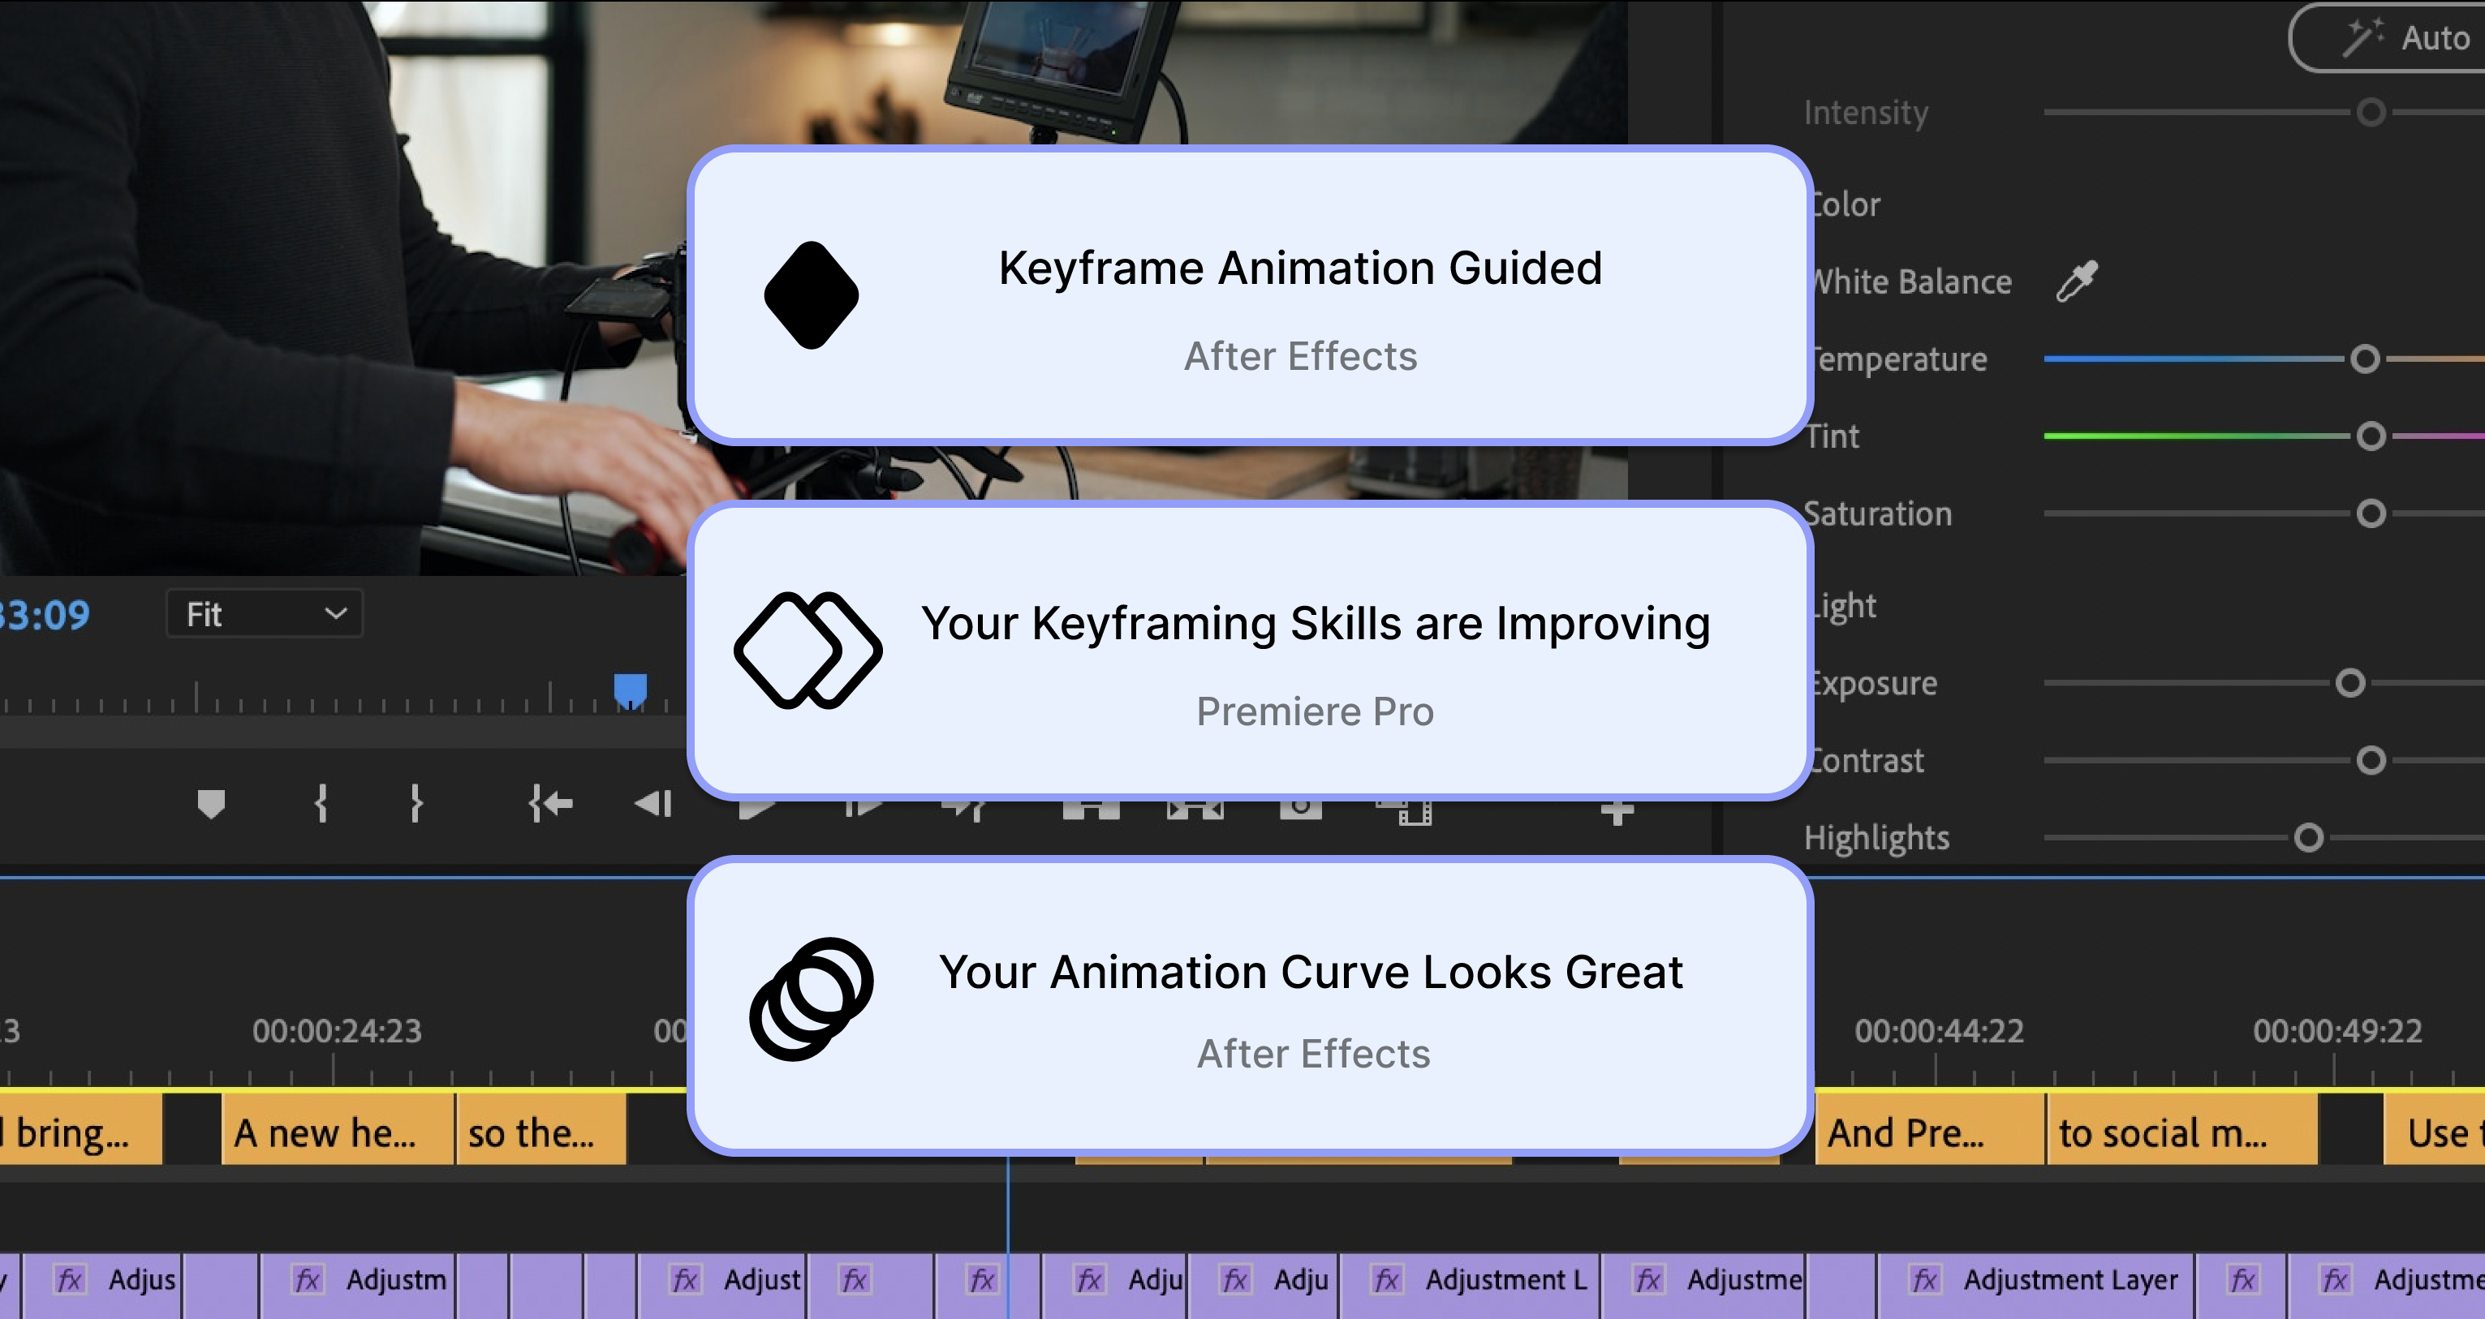Click the Mark Out bracket icon
The width and height of the screenshot is (2485, 1319).
click(x=416, y=803)
